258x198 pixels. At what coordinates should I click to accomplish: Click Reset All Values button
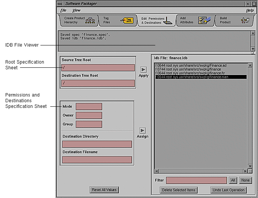[104, 190]
